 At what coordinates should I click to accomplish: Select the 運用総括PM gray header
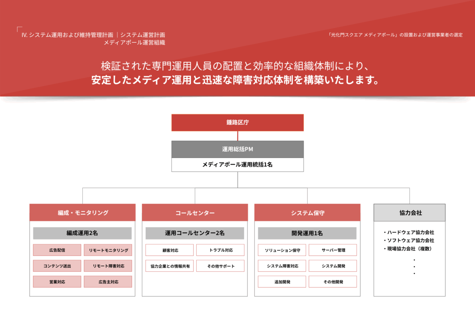[x=237, y=149]
